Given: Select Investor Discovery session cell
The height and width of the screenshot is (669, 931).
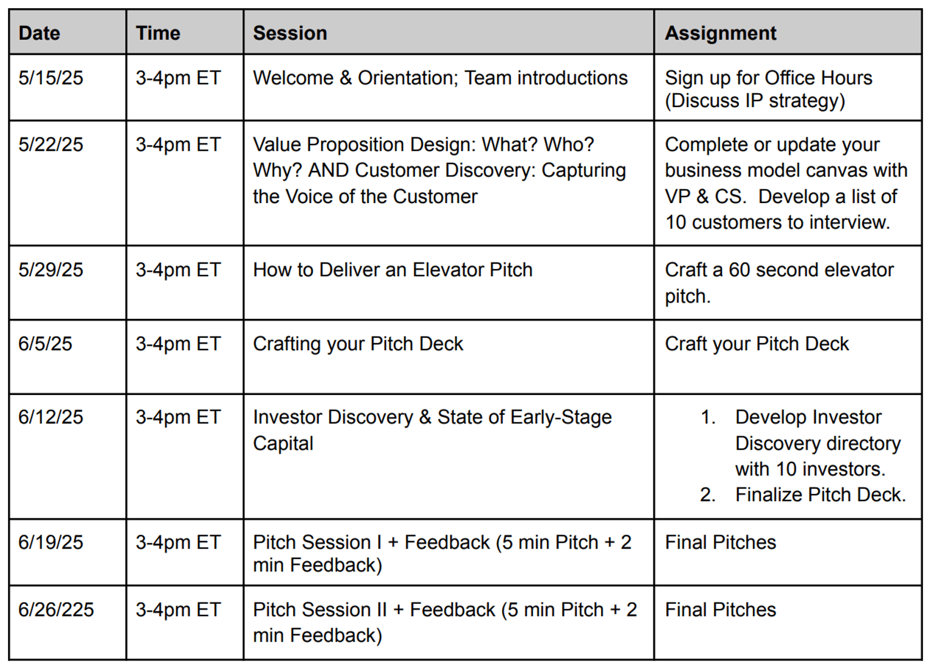Looking at the screenshot, I should coord(449,456).
